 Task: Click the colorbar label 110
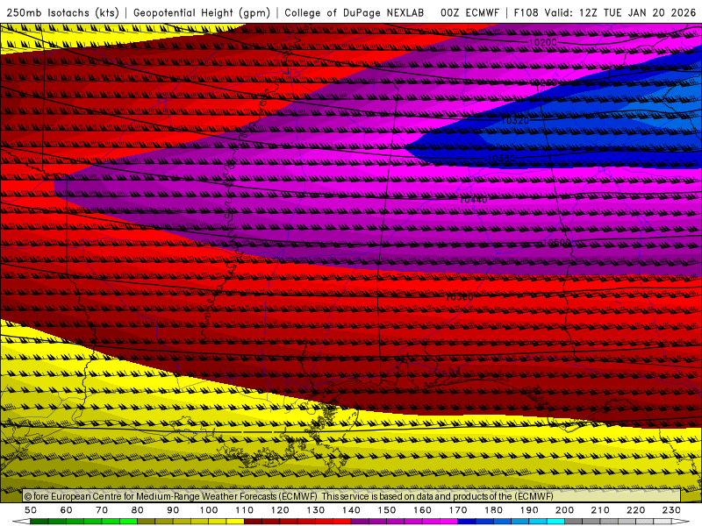(x=244, y=510)
